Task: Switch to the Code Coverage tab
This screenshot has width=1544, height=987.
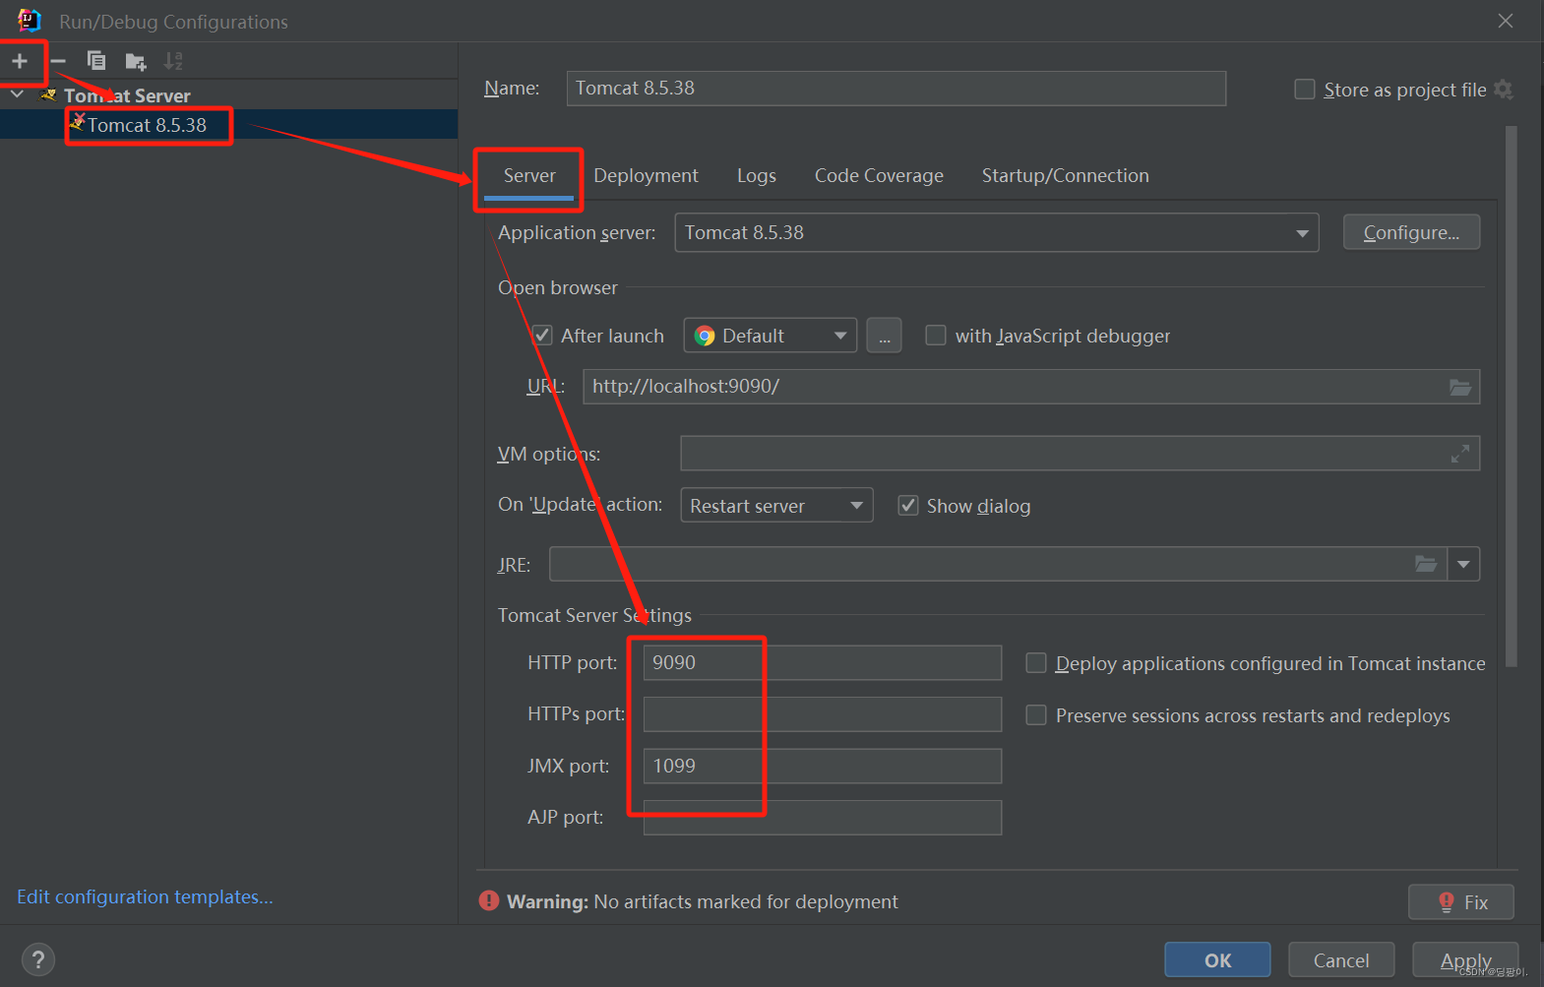Action: click(879, 176)
